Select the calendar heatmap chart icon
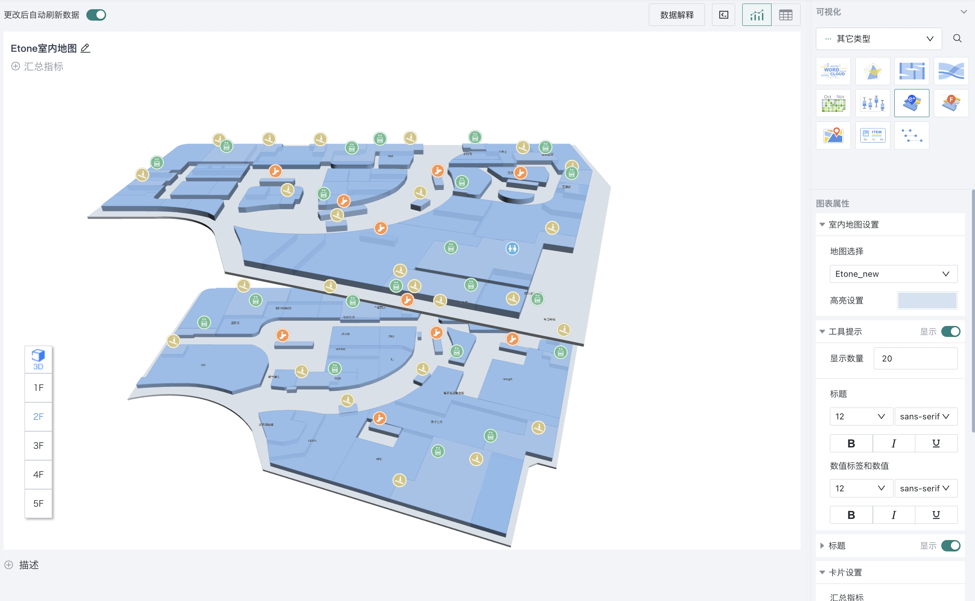Viewport: 975px width, 601px height. [x=833, y=104]
